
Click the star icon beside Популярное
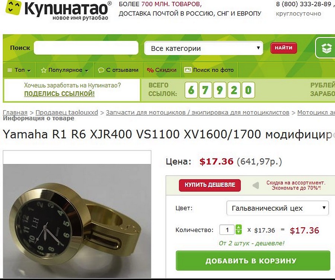click(44, 70)
